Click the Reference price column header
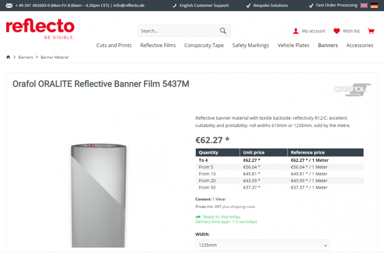This screenshot has width=384, height=260. (x=325, y=152)
